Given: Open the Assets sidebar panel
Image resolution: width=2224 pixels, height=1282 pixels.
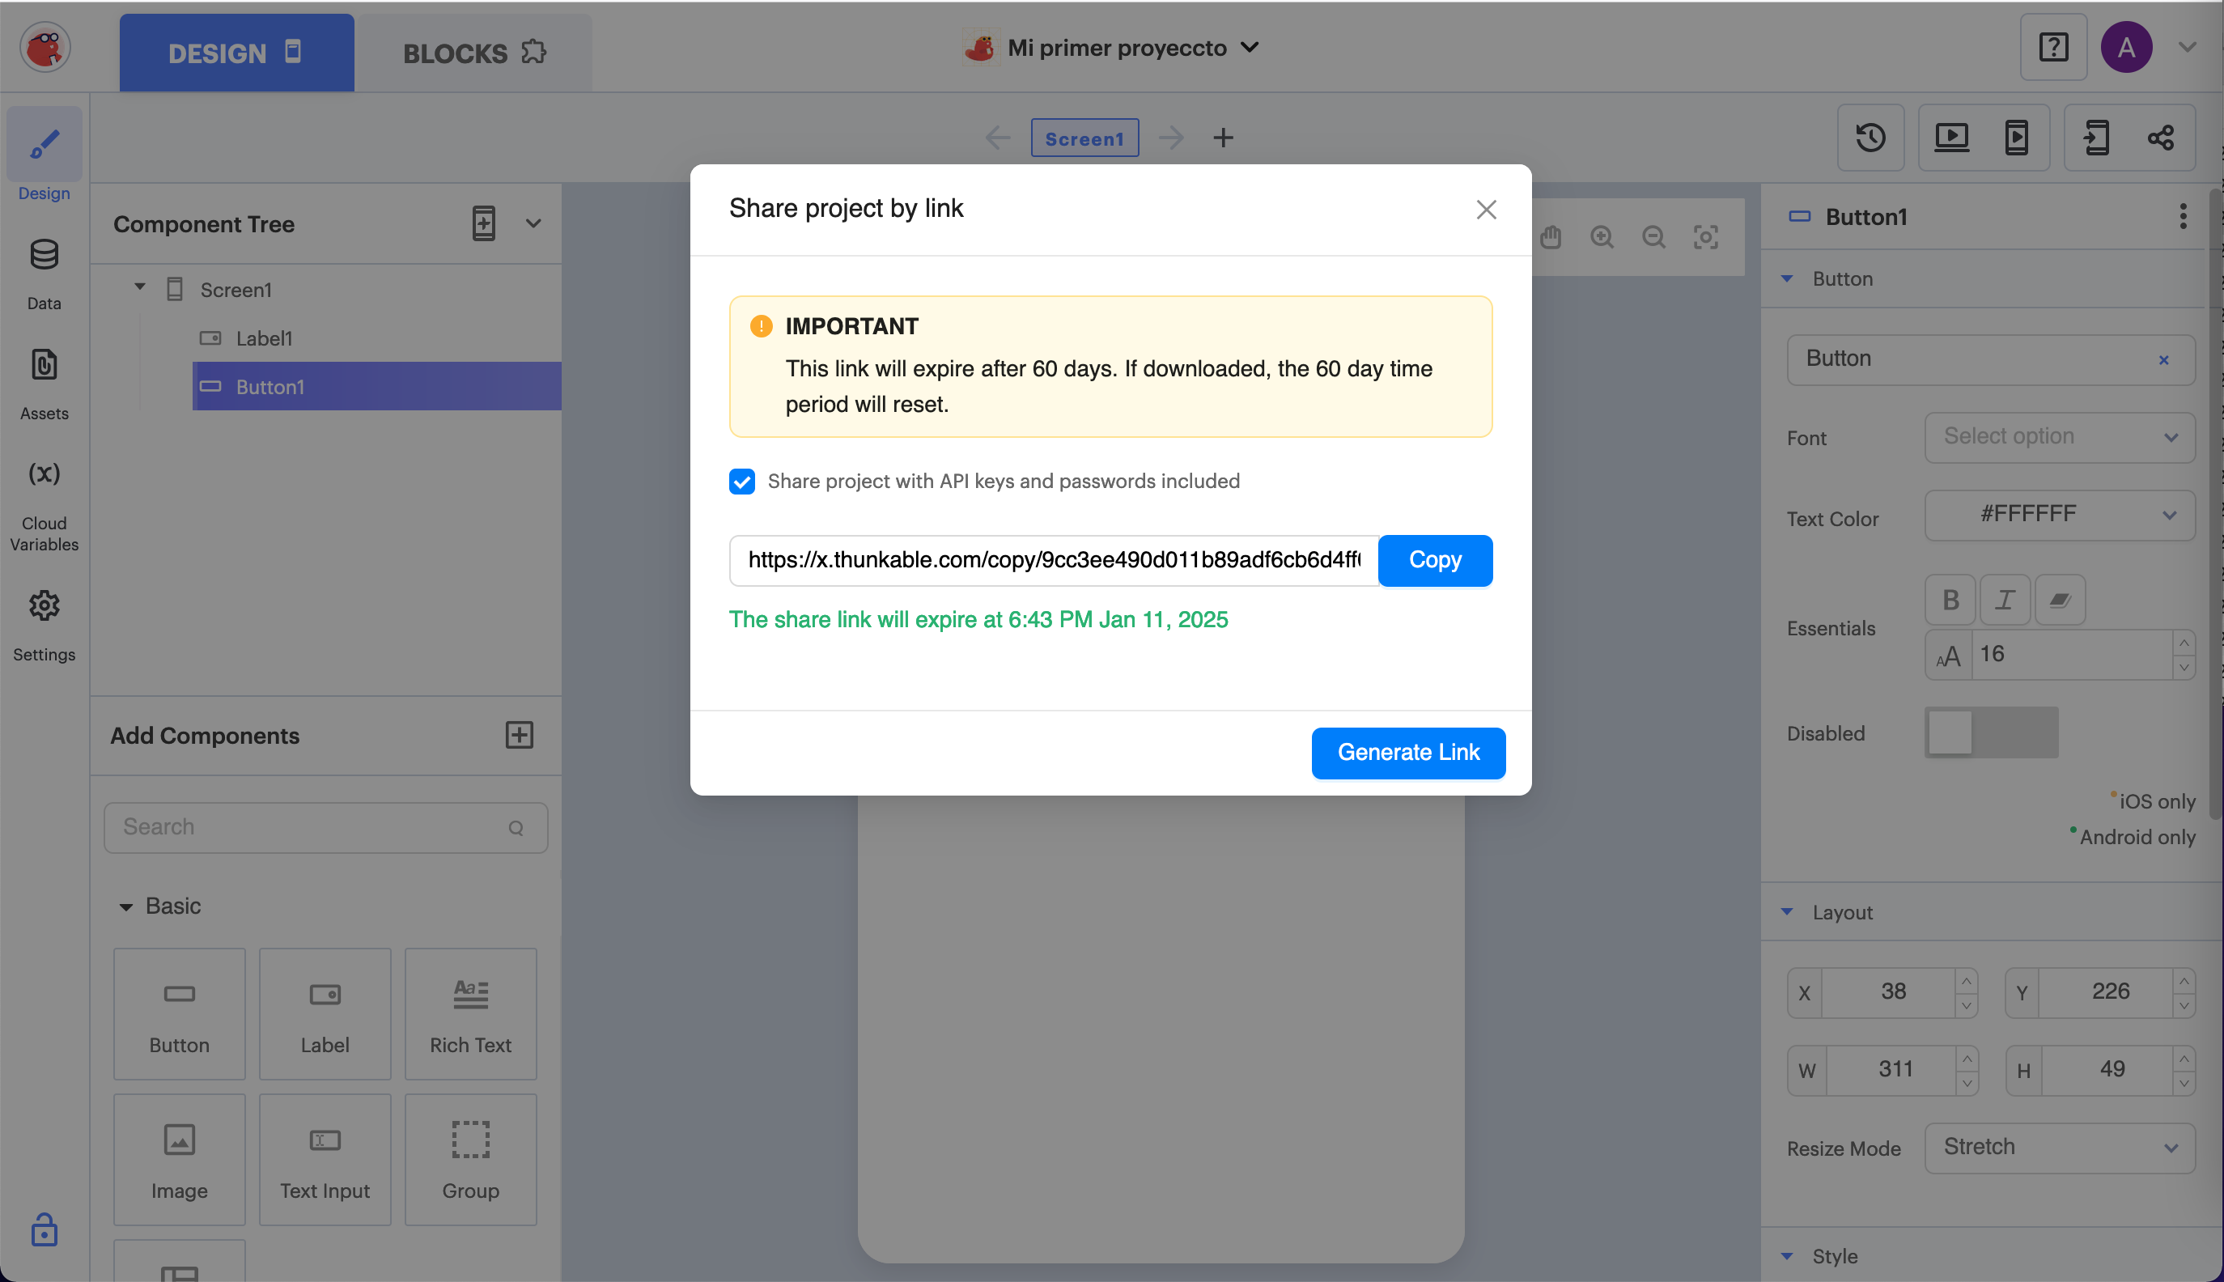Looking at the screenshot, I should coord(44,384).
